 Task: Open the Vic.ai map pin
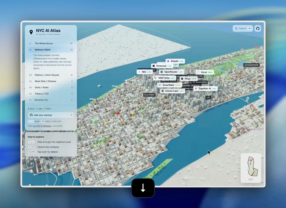point(205,72)
